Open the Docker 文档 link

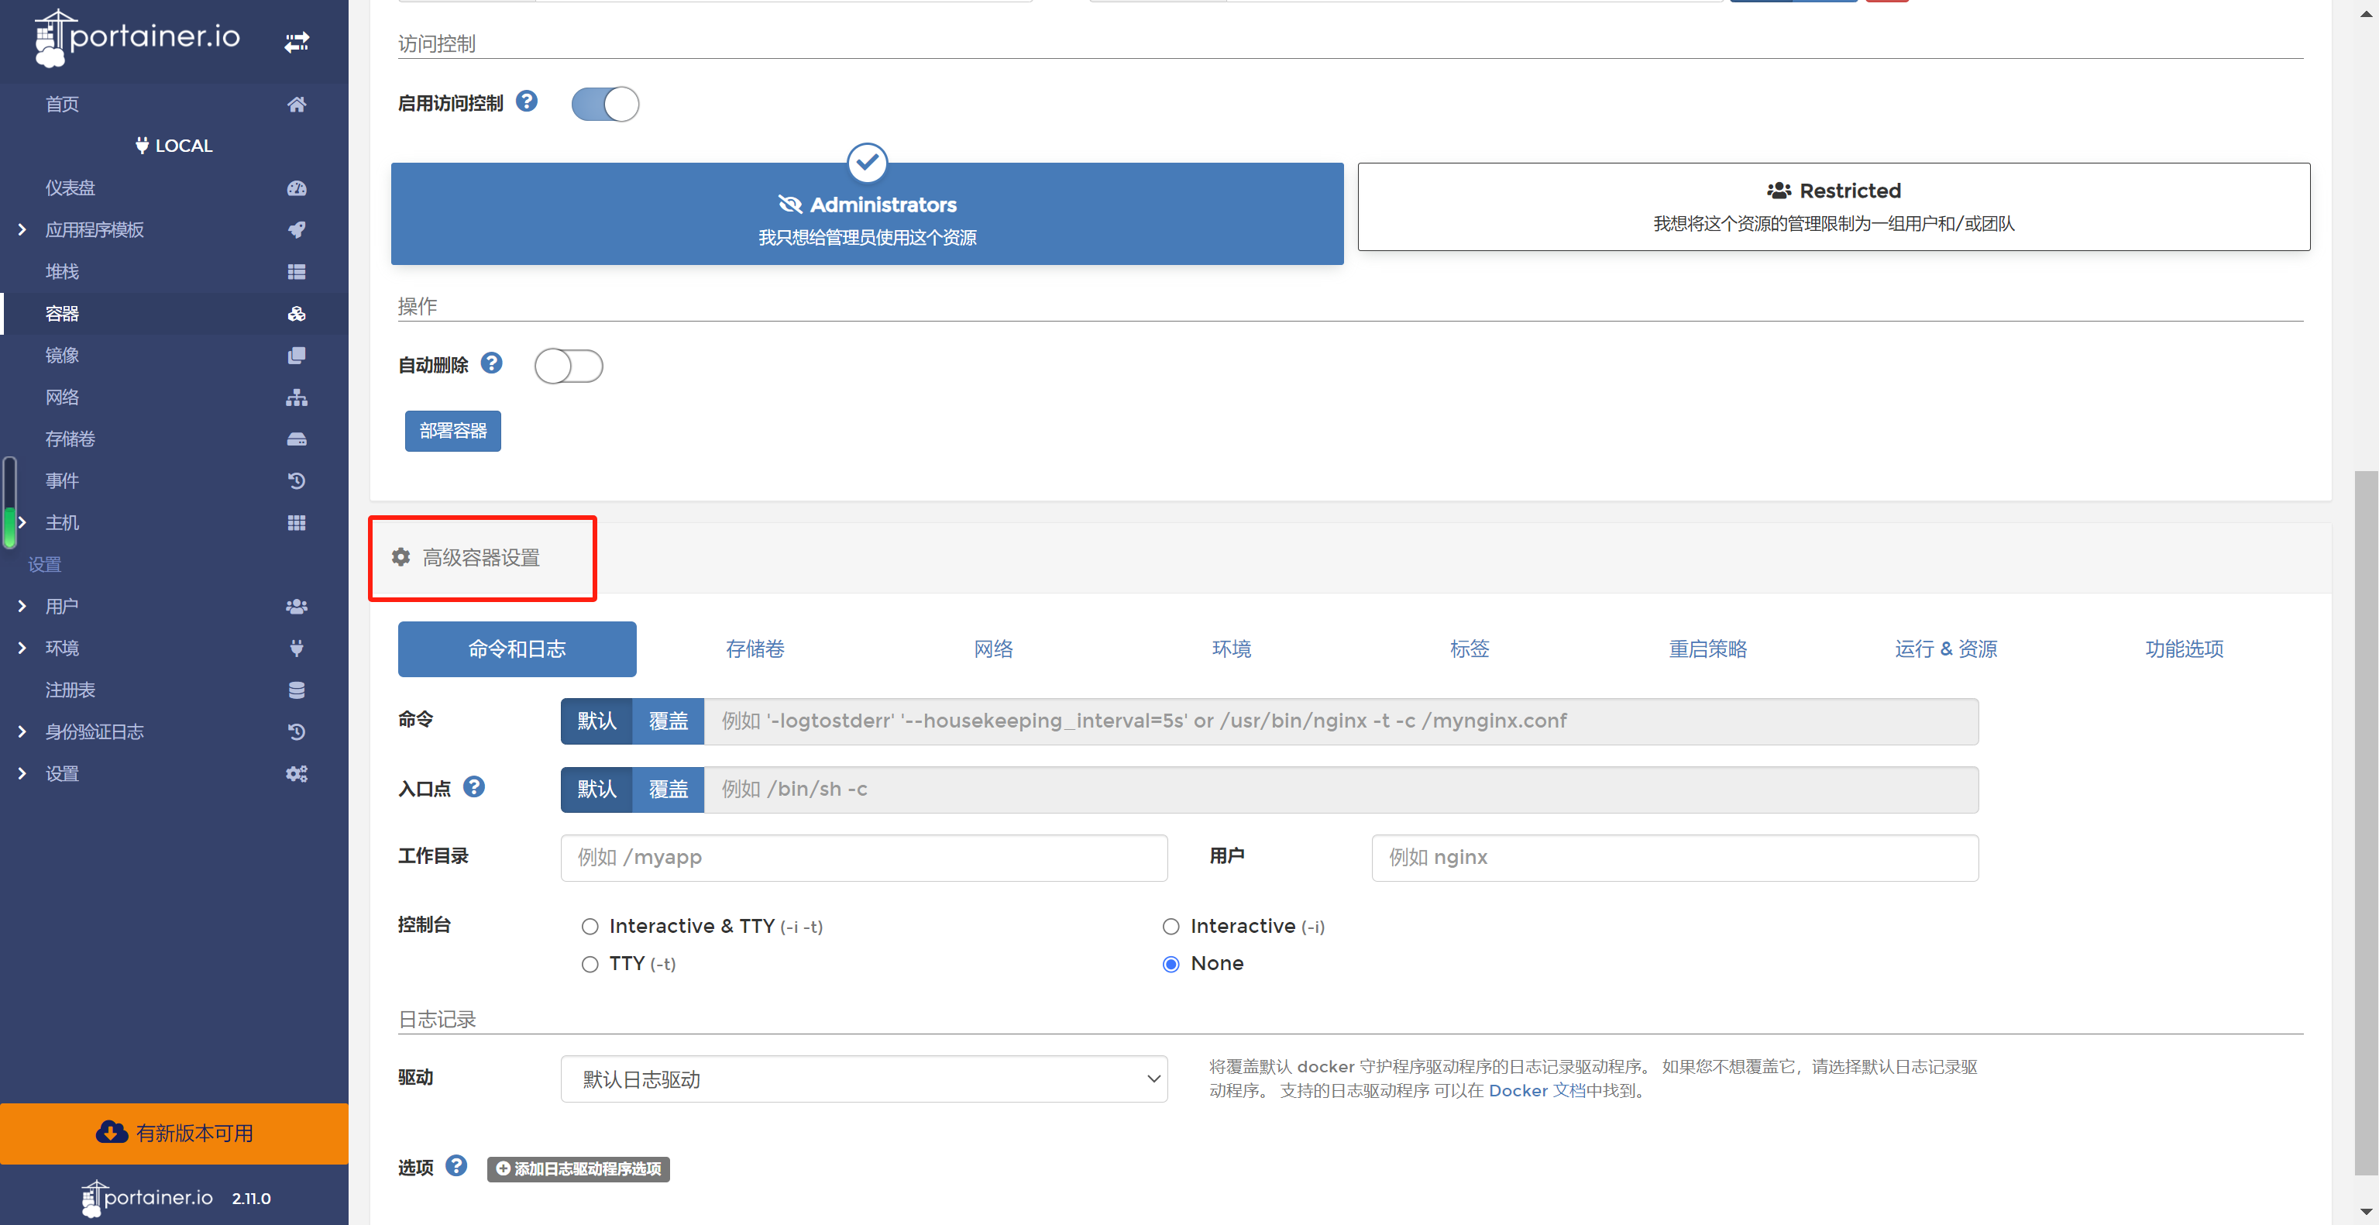coord(1536,1091)
